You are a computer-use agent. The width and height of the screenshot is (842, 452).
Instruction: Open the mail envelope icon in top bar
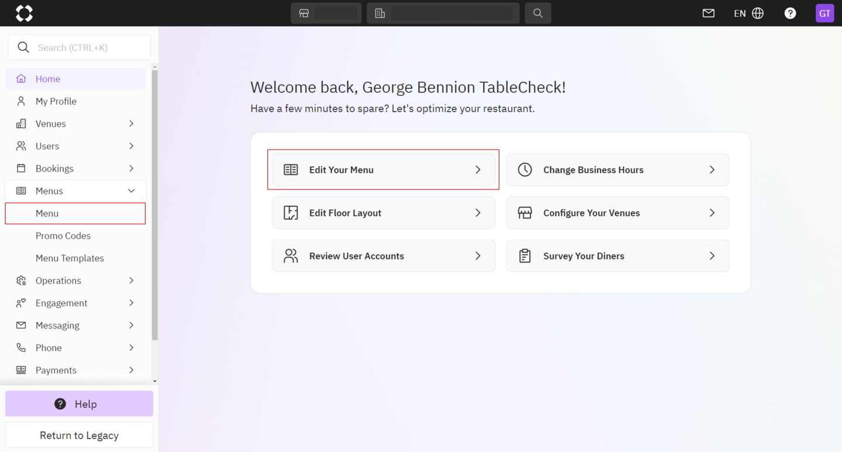coord(709,13)
